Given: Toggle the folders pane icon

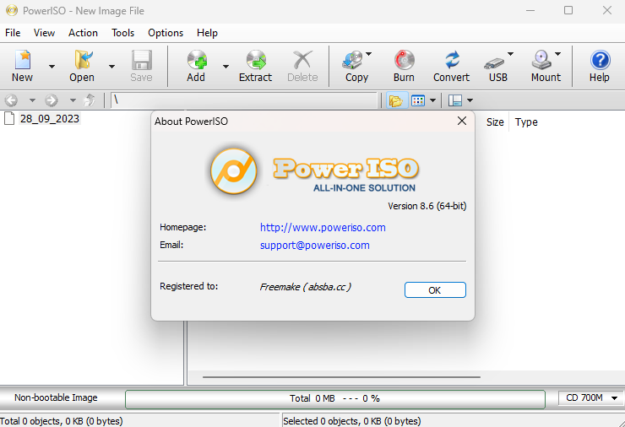Looking at the screenshot, I should [396, 100].
